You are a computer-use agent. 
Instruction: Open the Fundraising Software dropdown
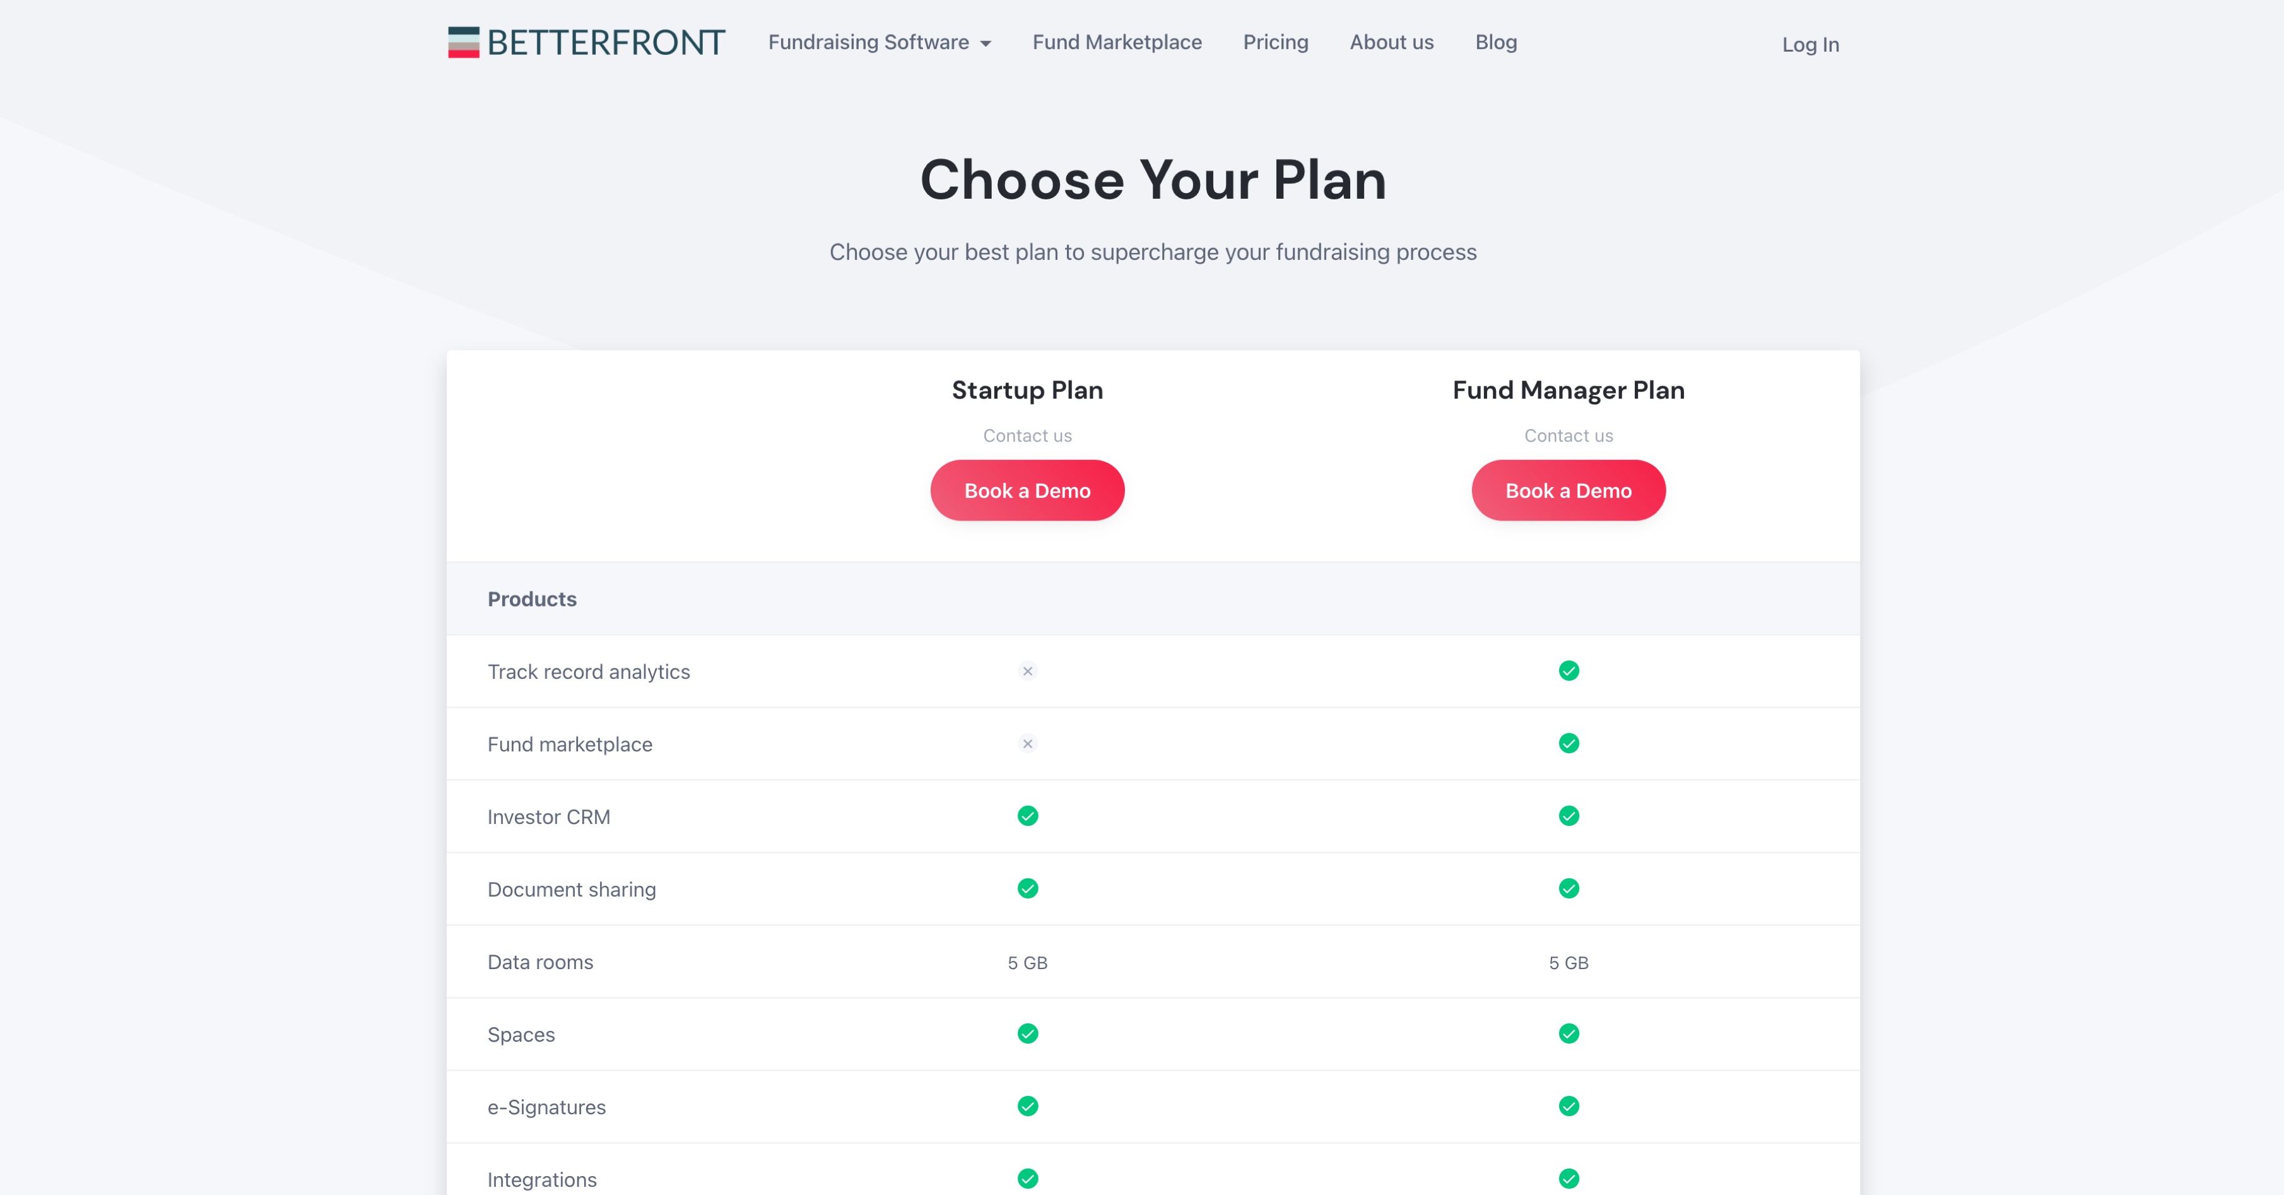coord(879,42)
